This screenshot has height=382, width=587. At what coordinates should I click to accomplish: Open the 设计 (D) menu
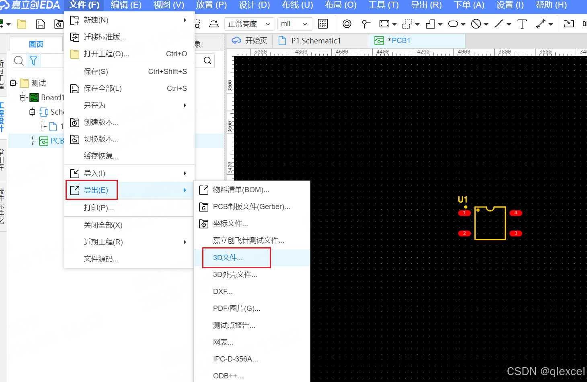[254, 5]
